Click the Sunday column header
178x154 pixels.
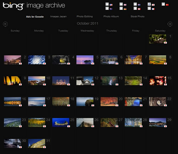point(15,31)
